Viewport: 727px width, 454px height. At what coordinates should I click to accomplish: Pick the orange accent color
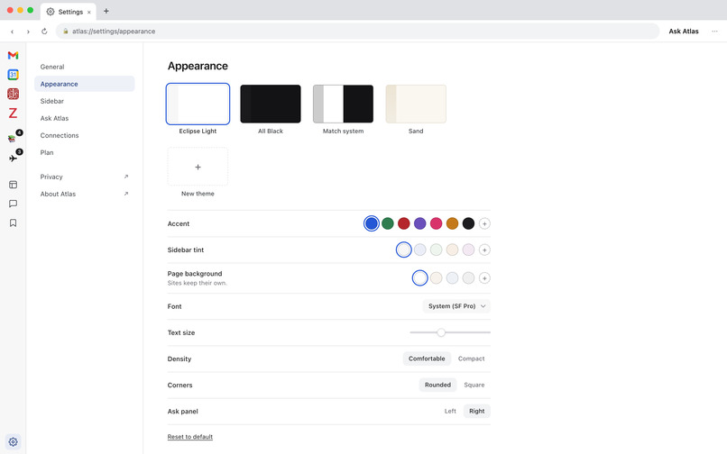point(452,223)
